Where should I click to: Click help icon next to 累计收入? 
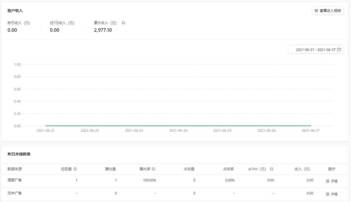(123, 23)
